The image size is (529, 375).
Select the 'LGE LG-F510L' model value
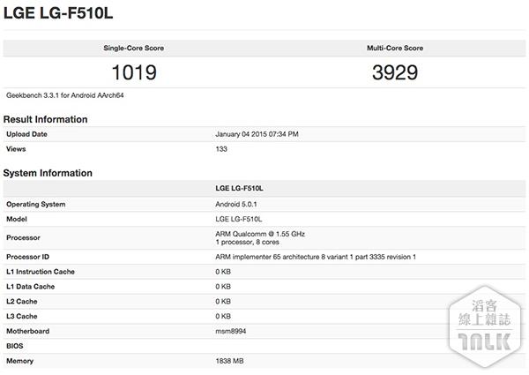tap(239, 219)
